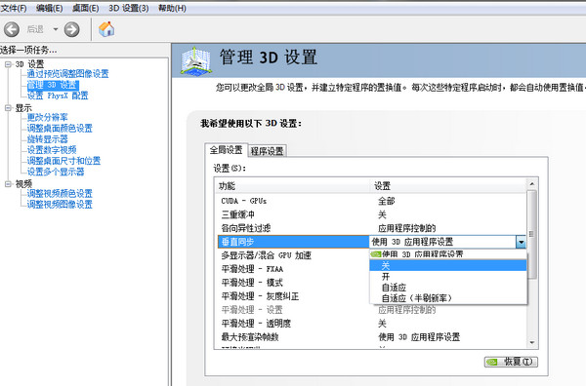This screenshot has width=586, height=386.
Task: Select the 平滑处理 - 灰度纠正 row
Action: pyautogui.click(x=293, y=296)
